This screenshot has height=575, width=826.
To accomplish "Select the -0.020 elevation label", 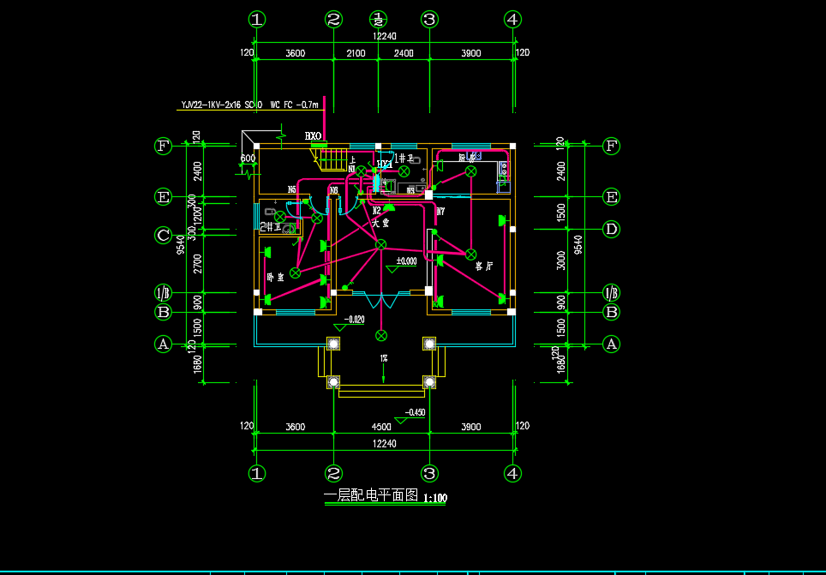I will (354, 320).
